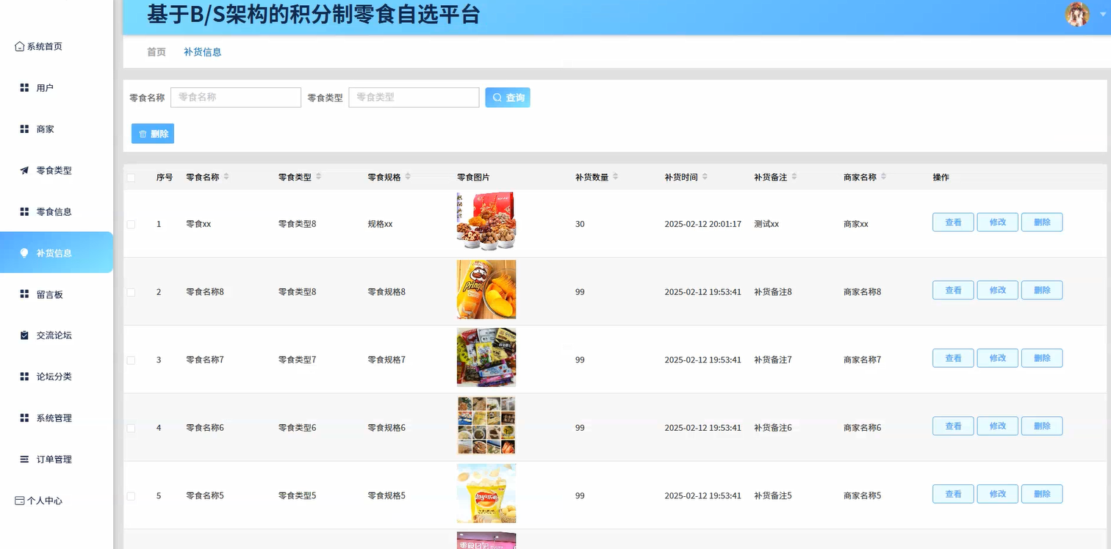1111x549 pixels.
Task: Open the 留言板 sidebar item
Action: (x=49, y=294)
